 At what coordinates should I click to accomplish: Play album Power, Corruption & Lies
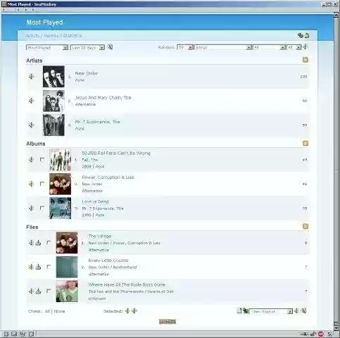coord(31,184)
